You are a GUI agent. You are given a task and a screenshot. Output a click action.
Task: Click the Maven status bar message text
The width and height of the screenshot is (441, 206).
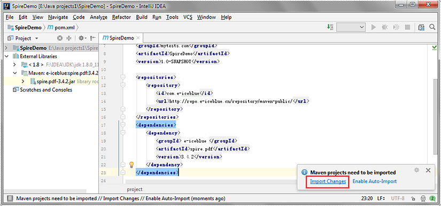coord(121,199)
